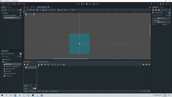Paste an animation frame

coord(48,65)
